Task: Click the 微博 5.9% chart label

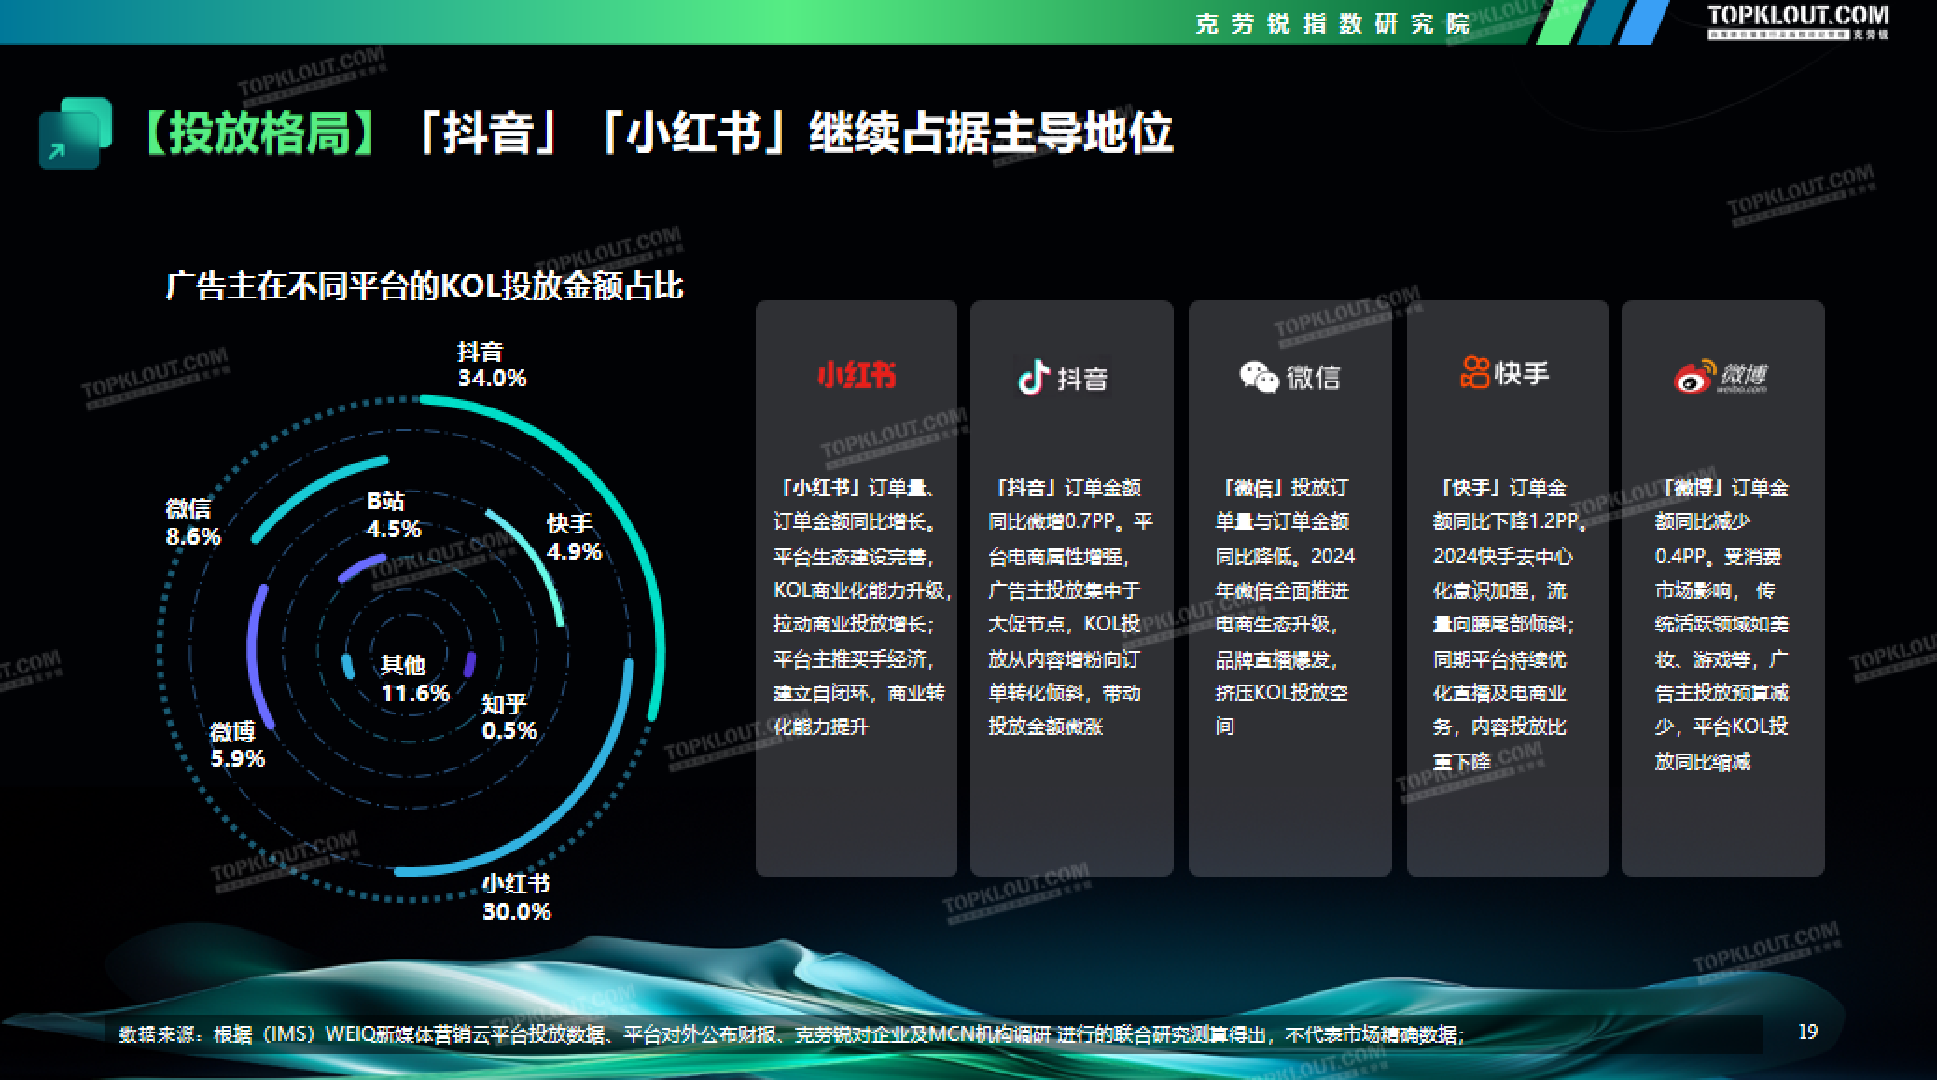Action: [x=237, y=744]
